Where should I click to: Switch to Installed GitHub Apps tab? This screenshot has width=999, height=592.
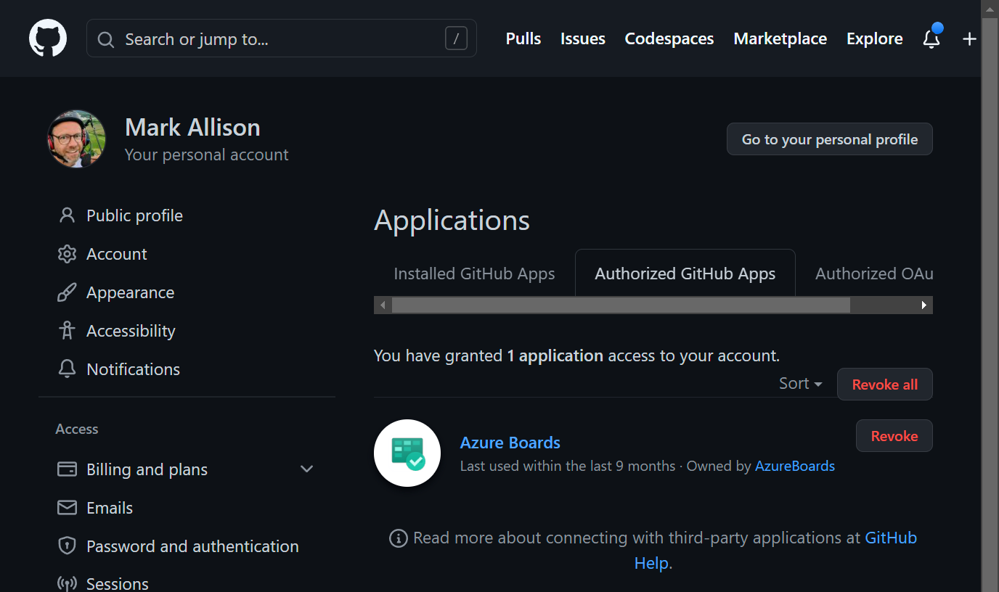point(474,274)
